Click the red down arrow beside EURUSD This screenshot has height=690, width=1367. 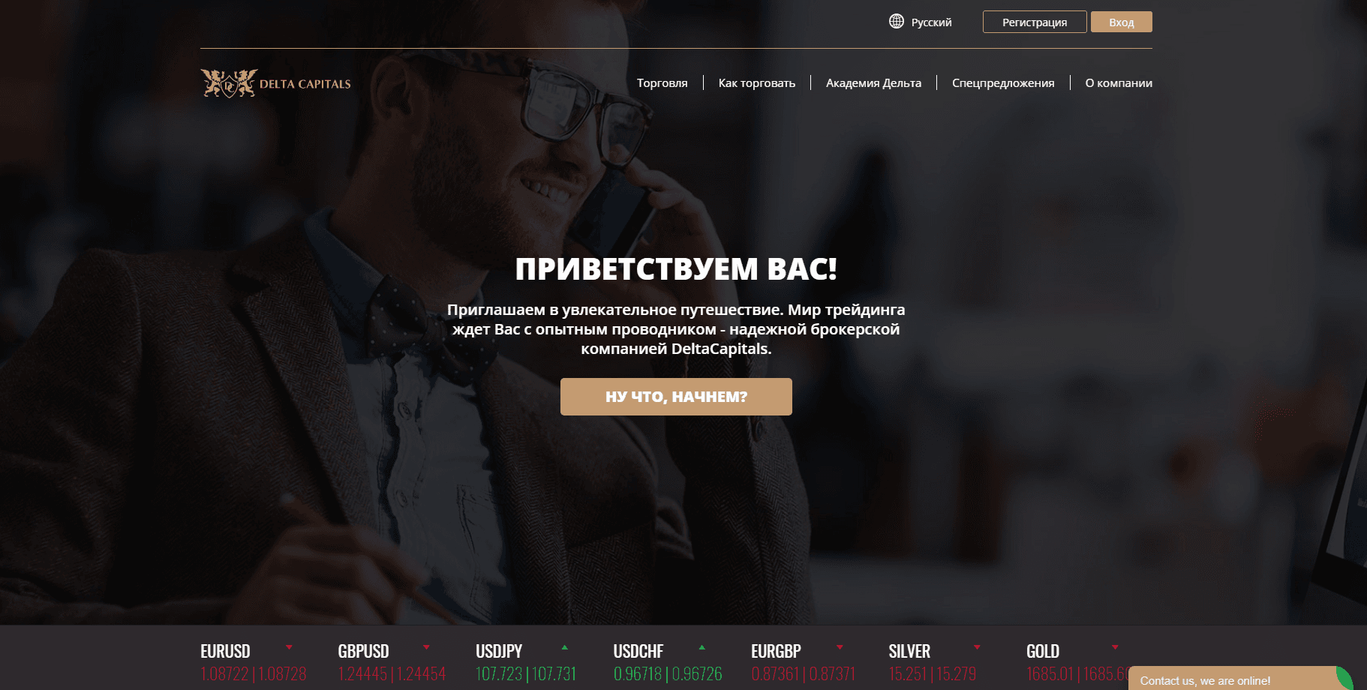pos(289,647)
